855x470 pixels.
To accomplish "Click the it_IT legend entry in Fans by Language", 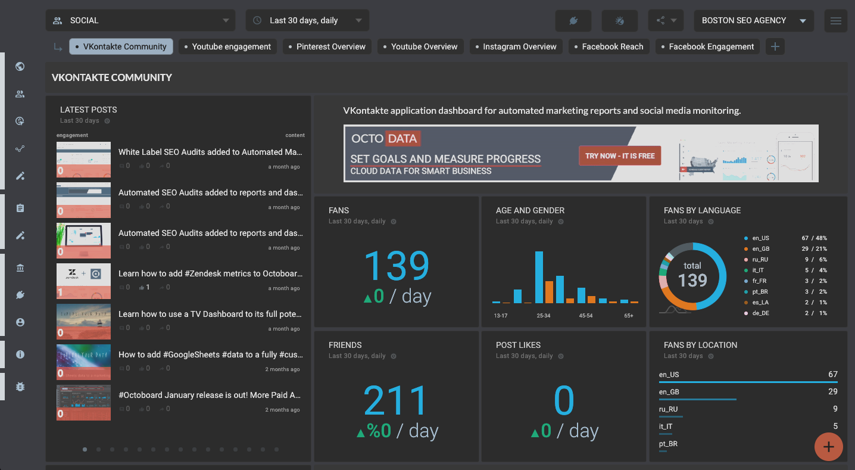I will pos(785,270).
